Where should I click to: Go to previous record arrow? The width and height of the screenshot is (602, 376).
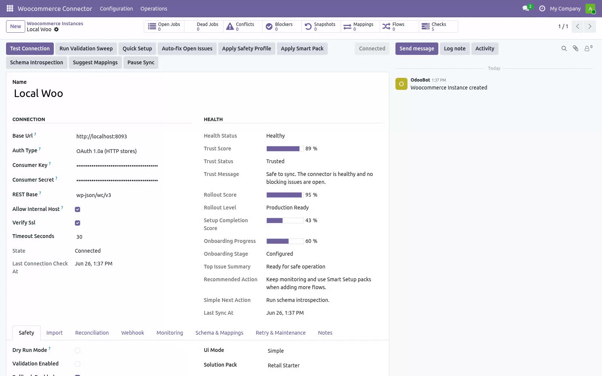tap(578, 26)
